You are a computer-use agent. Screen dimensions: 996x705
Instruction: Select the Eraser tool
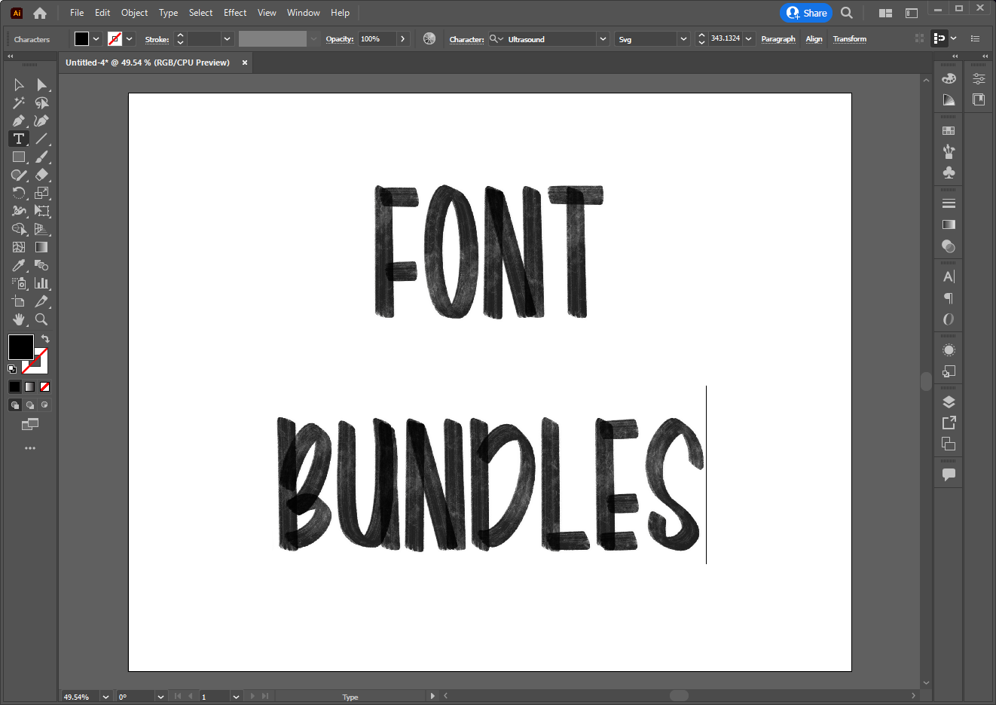coord(41,175)
